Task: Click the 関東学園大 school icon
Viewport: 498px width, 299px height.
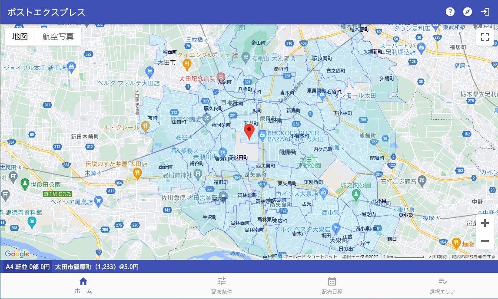Action: click(x=206, y=118)
